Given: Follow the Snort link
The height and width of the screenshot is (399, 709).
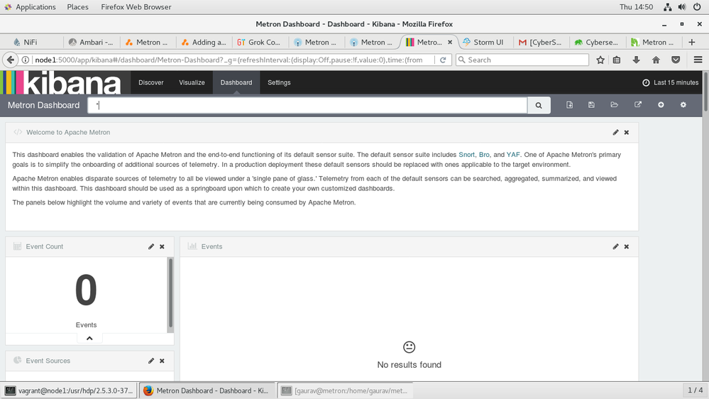Looking at the screenshot, I should (x=467, y=155).
